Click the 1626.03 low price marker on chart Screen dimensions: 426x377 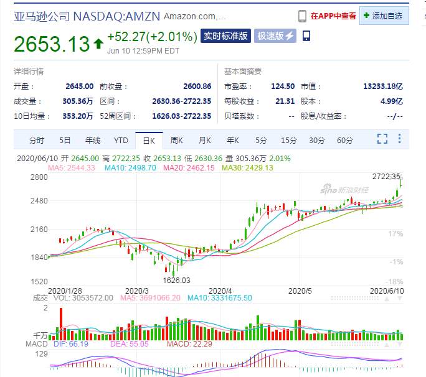tap(176, 281)
